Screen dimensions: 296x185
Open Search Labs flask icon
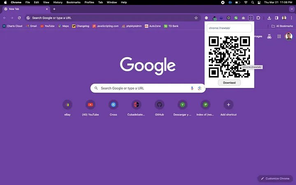click(x=269, y=37)
